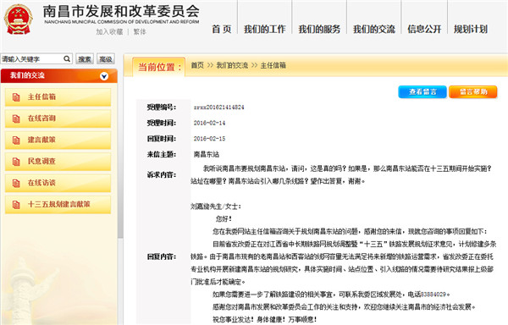Click the 加入收藏 link

pos(109,31)
